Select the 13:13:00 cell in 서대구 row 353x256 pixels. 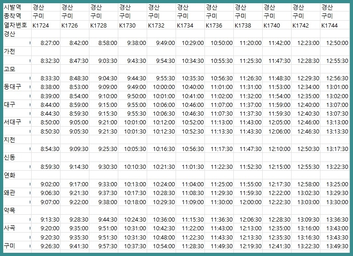pyautogui.click(x=335, y=122)
